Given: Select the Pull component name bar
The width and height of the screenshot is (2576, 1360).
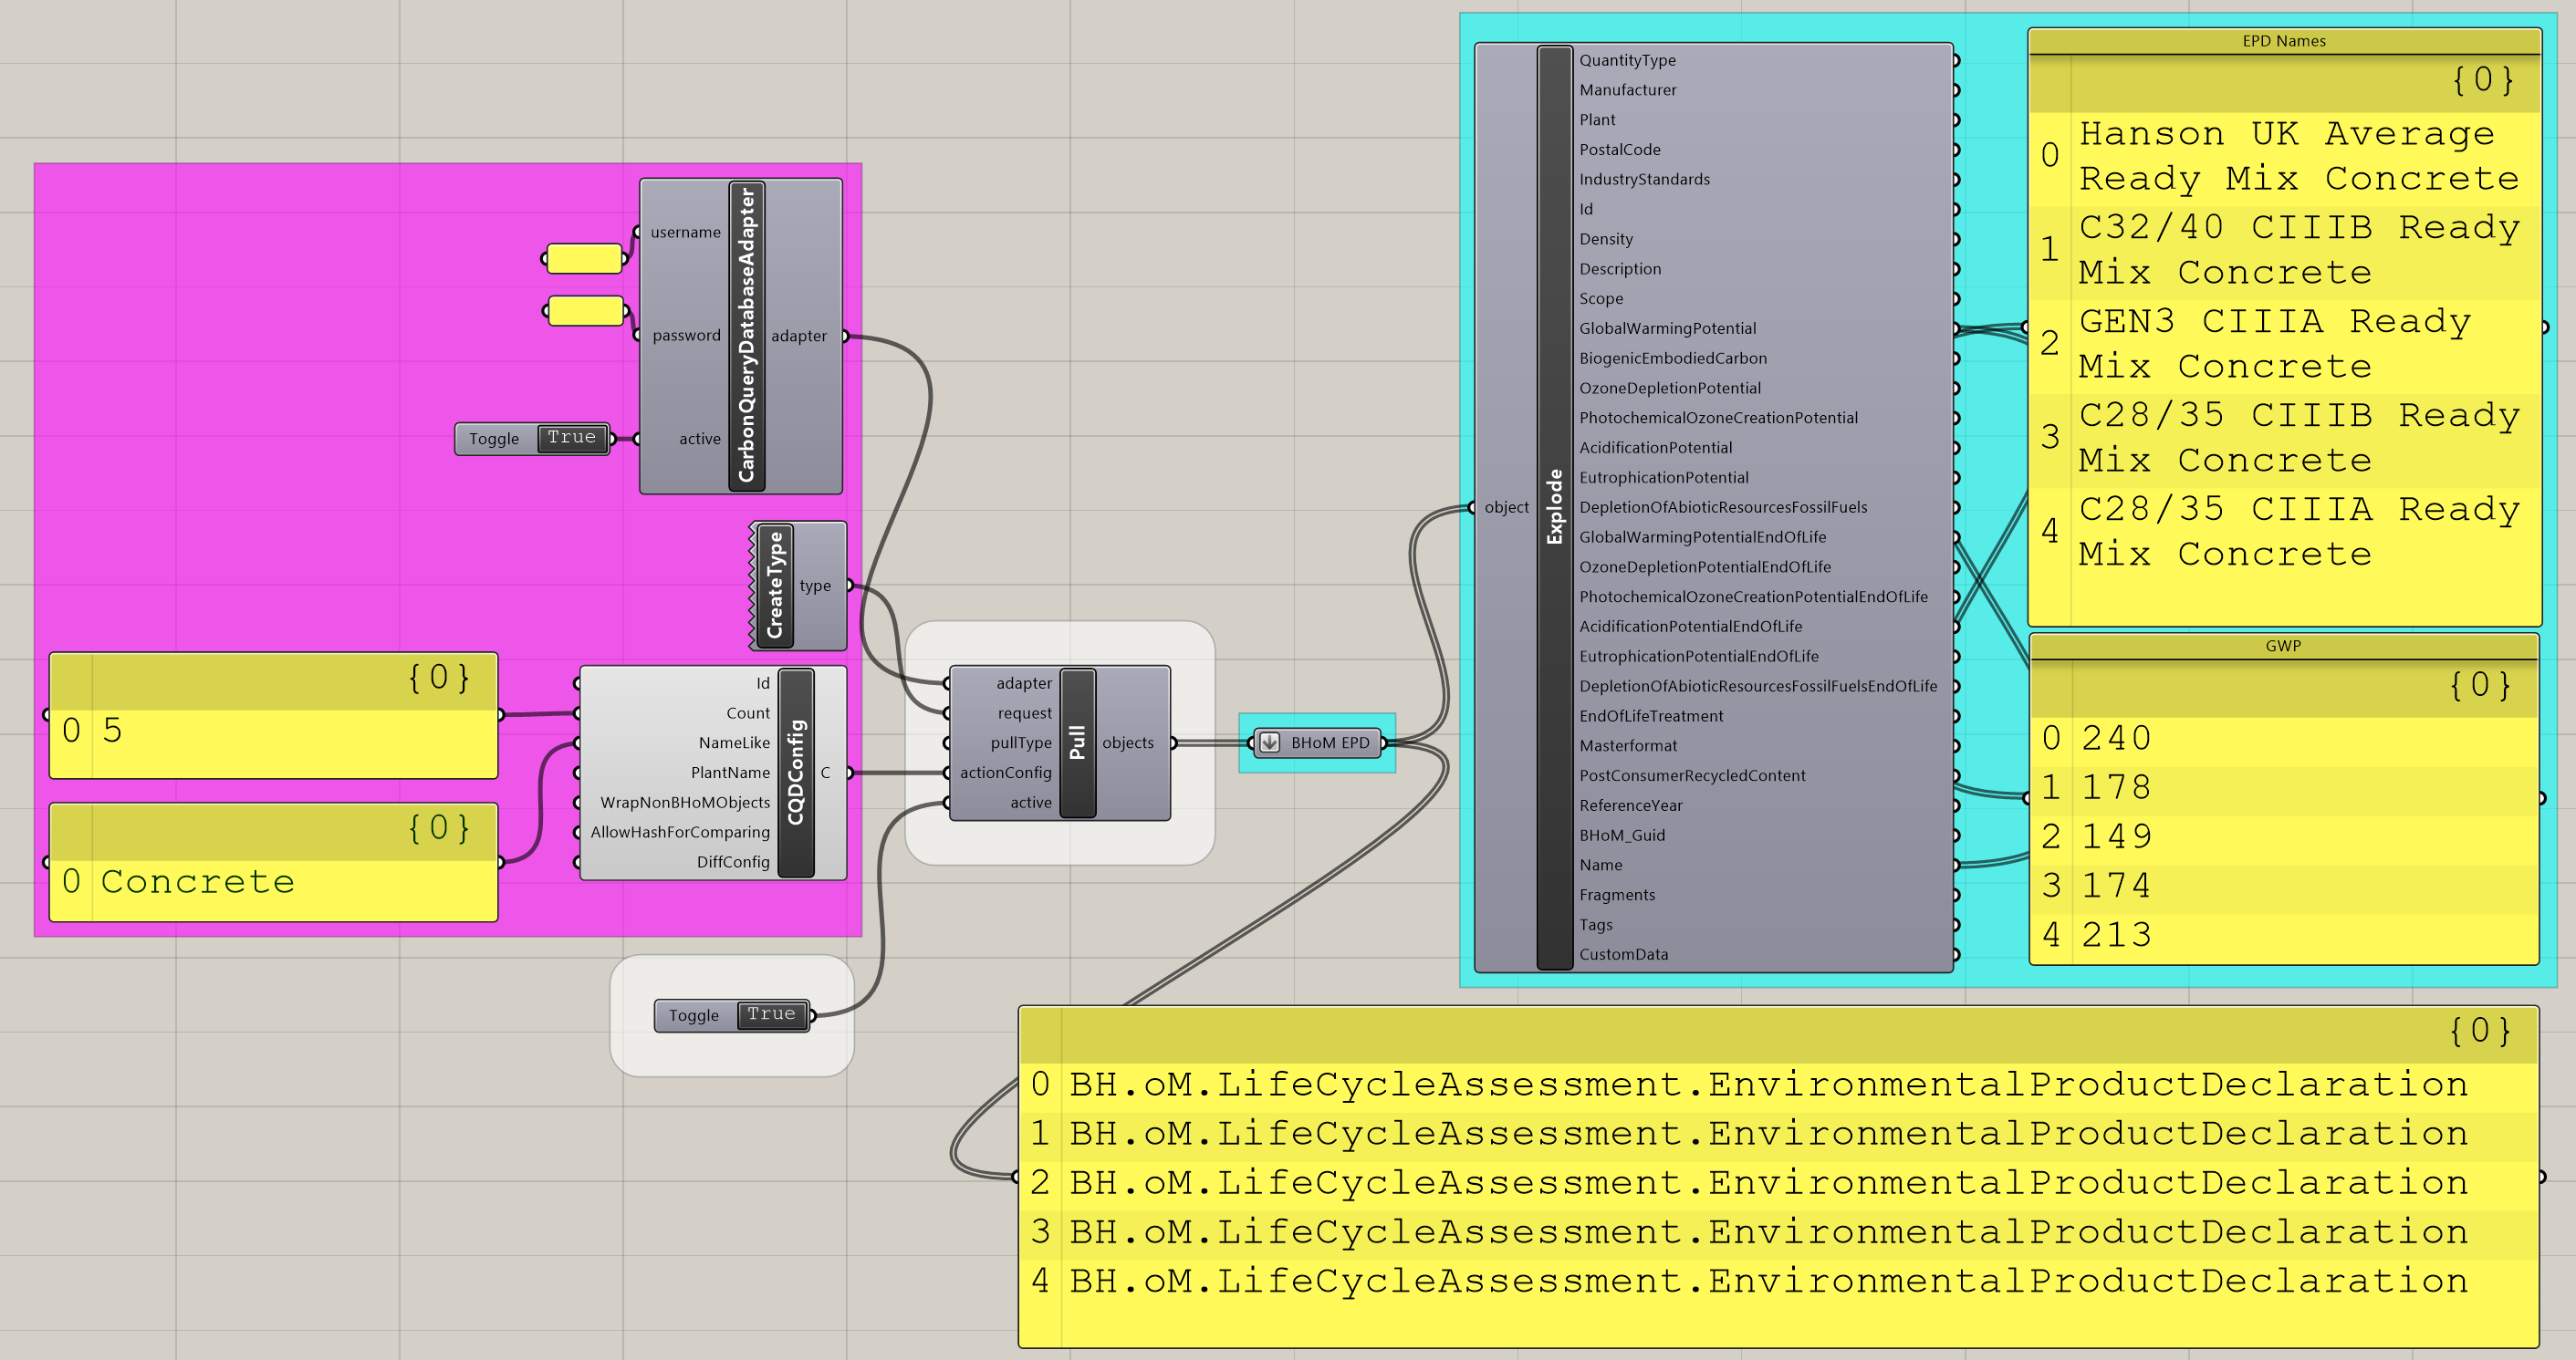Looking at the screenshot, I should tap(1077, 742).
